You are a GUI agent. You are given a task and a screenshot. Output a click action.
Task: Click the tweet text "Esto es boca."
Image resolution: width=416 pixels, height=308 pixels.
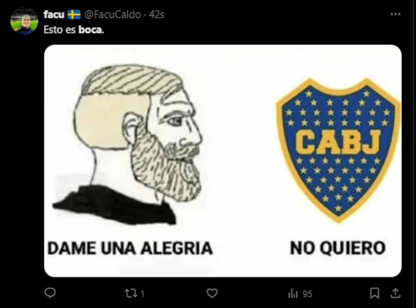pos(74,30)
